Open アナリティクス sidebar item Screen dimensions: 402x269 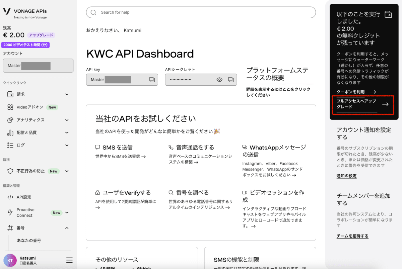coord(38,120)
